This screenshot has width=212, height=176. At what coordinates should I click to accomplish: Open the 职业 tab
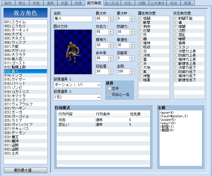pyautogui.click(x=22, y=3)
